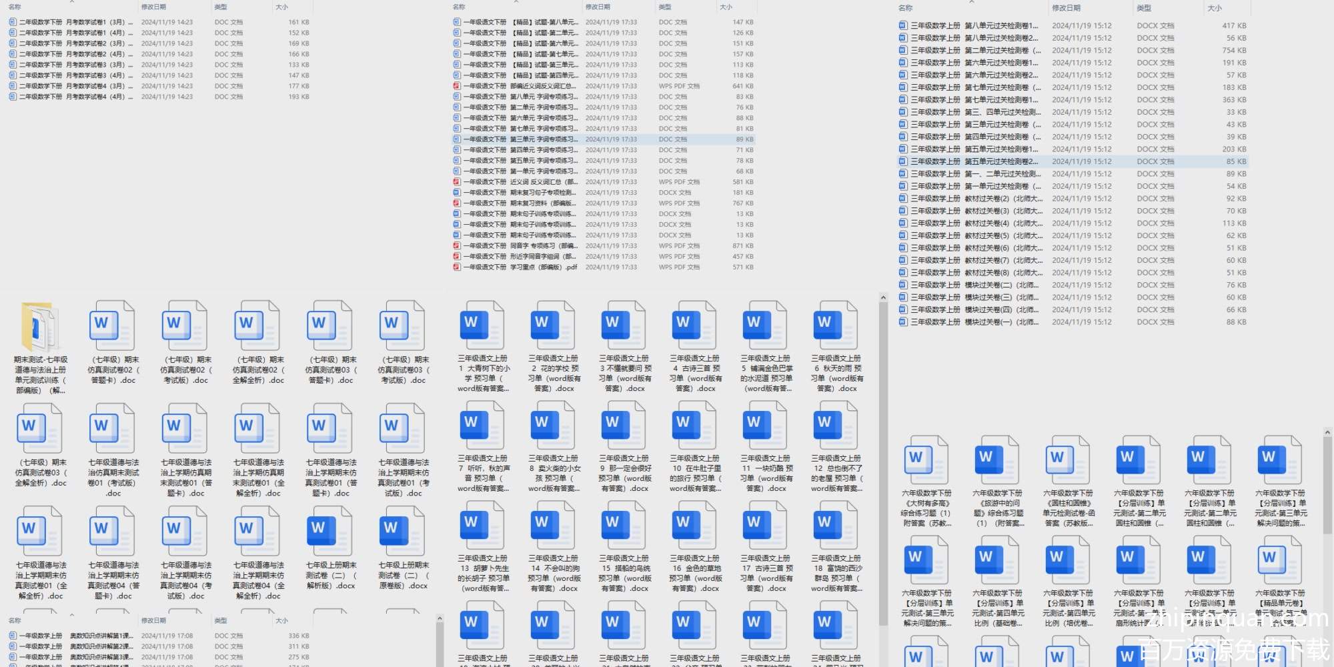Screen dimensions: 1334x667
Task: Open 三年级语文上册 8 卖火柴的小女孩 预习单 icon
Action: 553,426
